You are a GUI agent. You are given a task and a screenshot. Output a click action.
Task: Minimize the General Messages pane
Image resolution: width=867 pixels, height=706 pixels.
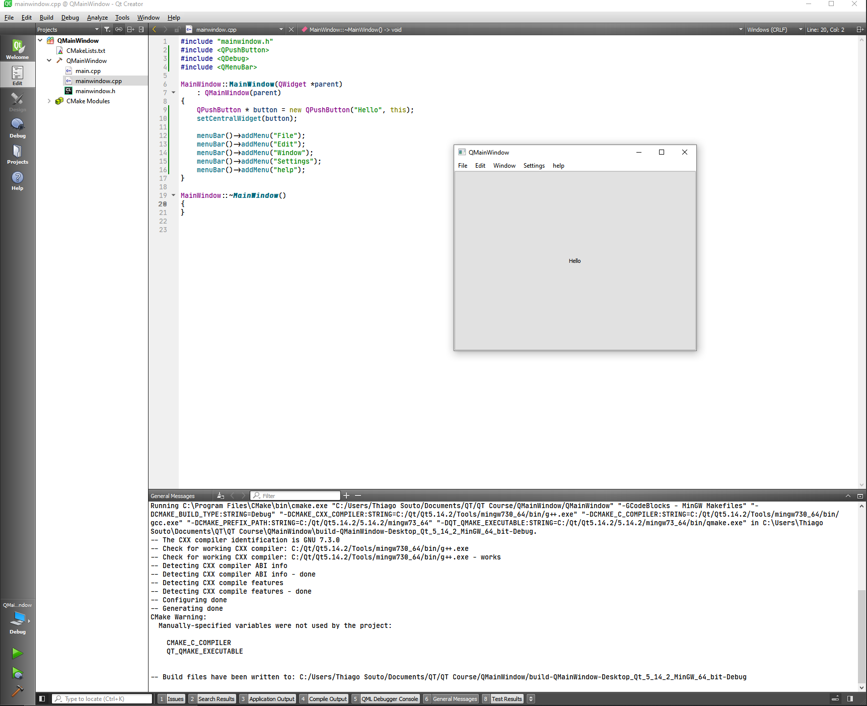click(860, 496)
